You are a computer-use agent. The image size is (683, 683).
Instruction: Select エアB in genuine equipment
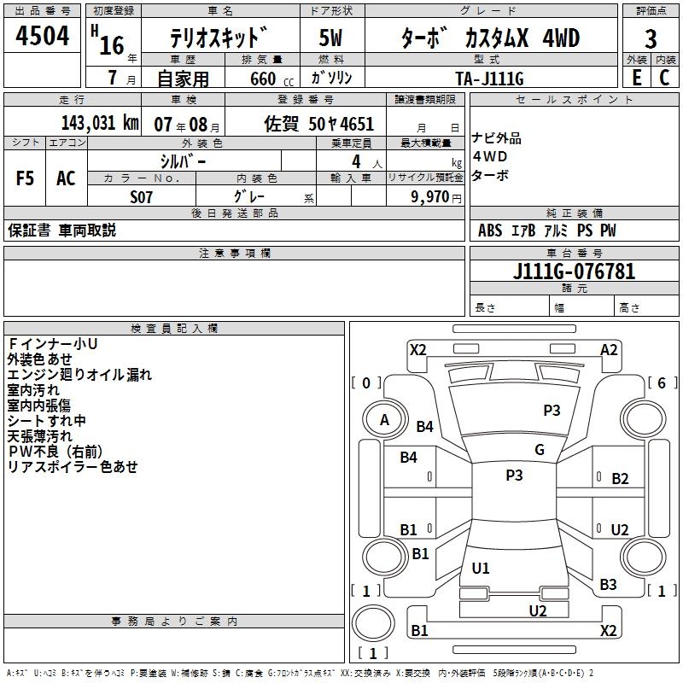522,230
